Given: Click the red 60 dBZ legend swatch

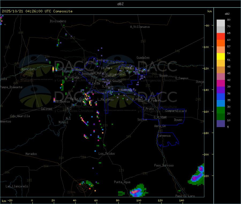Looking at the screenshot, I should 221,36.
